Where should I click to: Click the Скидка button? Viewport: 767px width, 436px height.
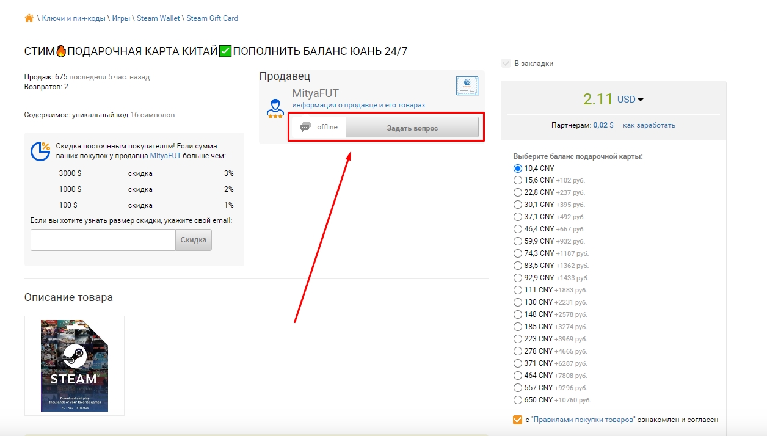click(x=194, y=240)
